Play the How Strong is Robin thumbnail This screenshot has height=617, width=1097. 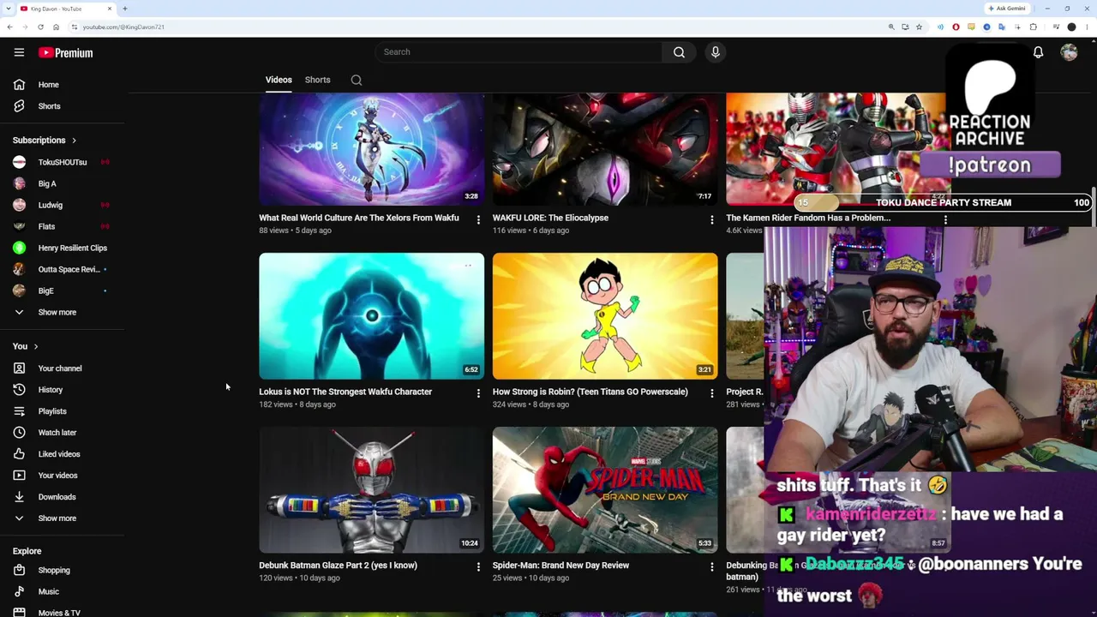click(605, 316)
